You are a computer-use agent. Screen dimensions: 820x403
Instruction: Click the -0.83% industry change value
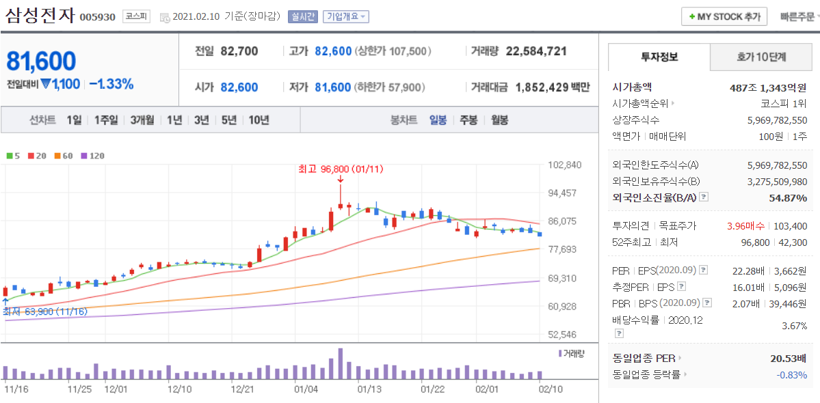pyautogui.click(x=792, y=374)
